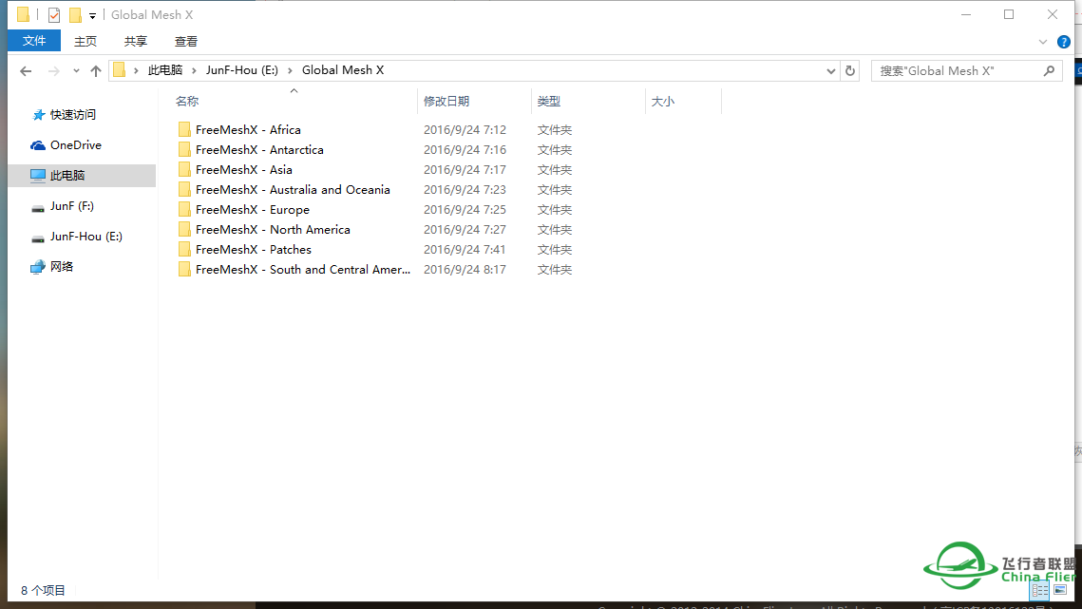This screenshot has width=1082, height=609.
Task: Select the FreeMeshX - Antarctica folder icon
Action: tap(184, 150)
